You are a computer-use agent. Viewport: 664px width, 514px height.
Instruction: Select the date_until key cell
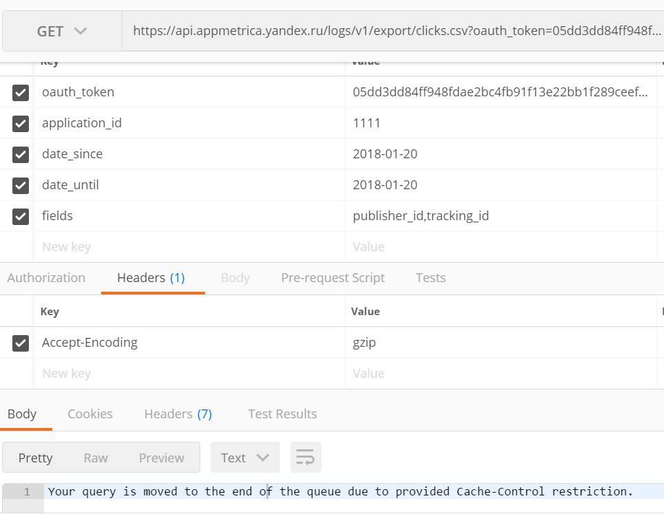[x=190, y=184]
